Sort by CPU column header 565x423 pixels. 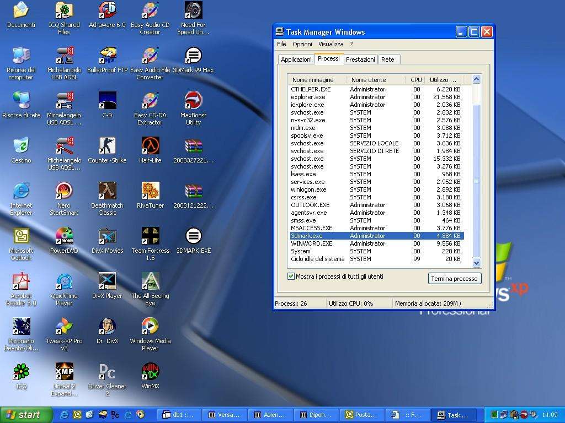(415, 79)
